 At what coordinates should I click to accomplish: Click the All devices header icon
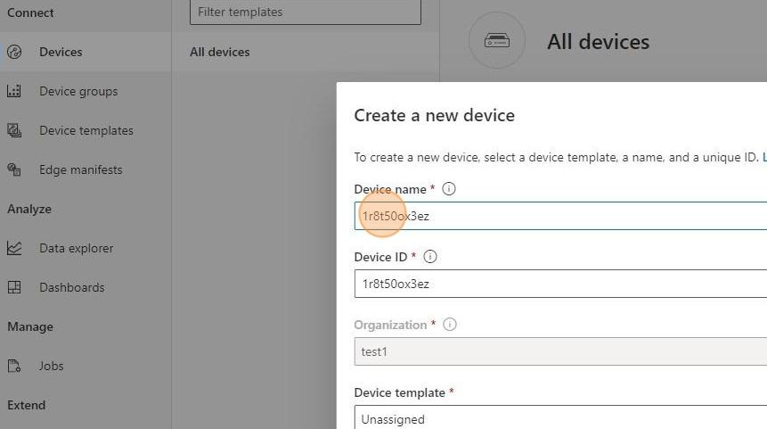[x=496, y=41]
